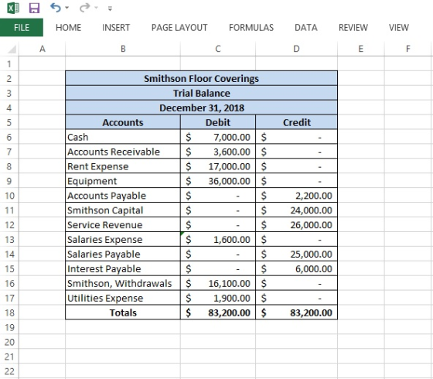
Task: Select the 3,600.00 debit cell
Action: 218,152
